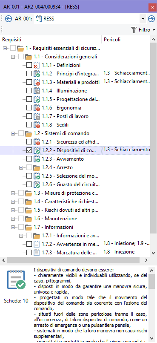Close the AR-001 RESS window
157x343 pixels.
click(152, 7)
